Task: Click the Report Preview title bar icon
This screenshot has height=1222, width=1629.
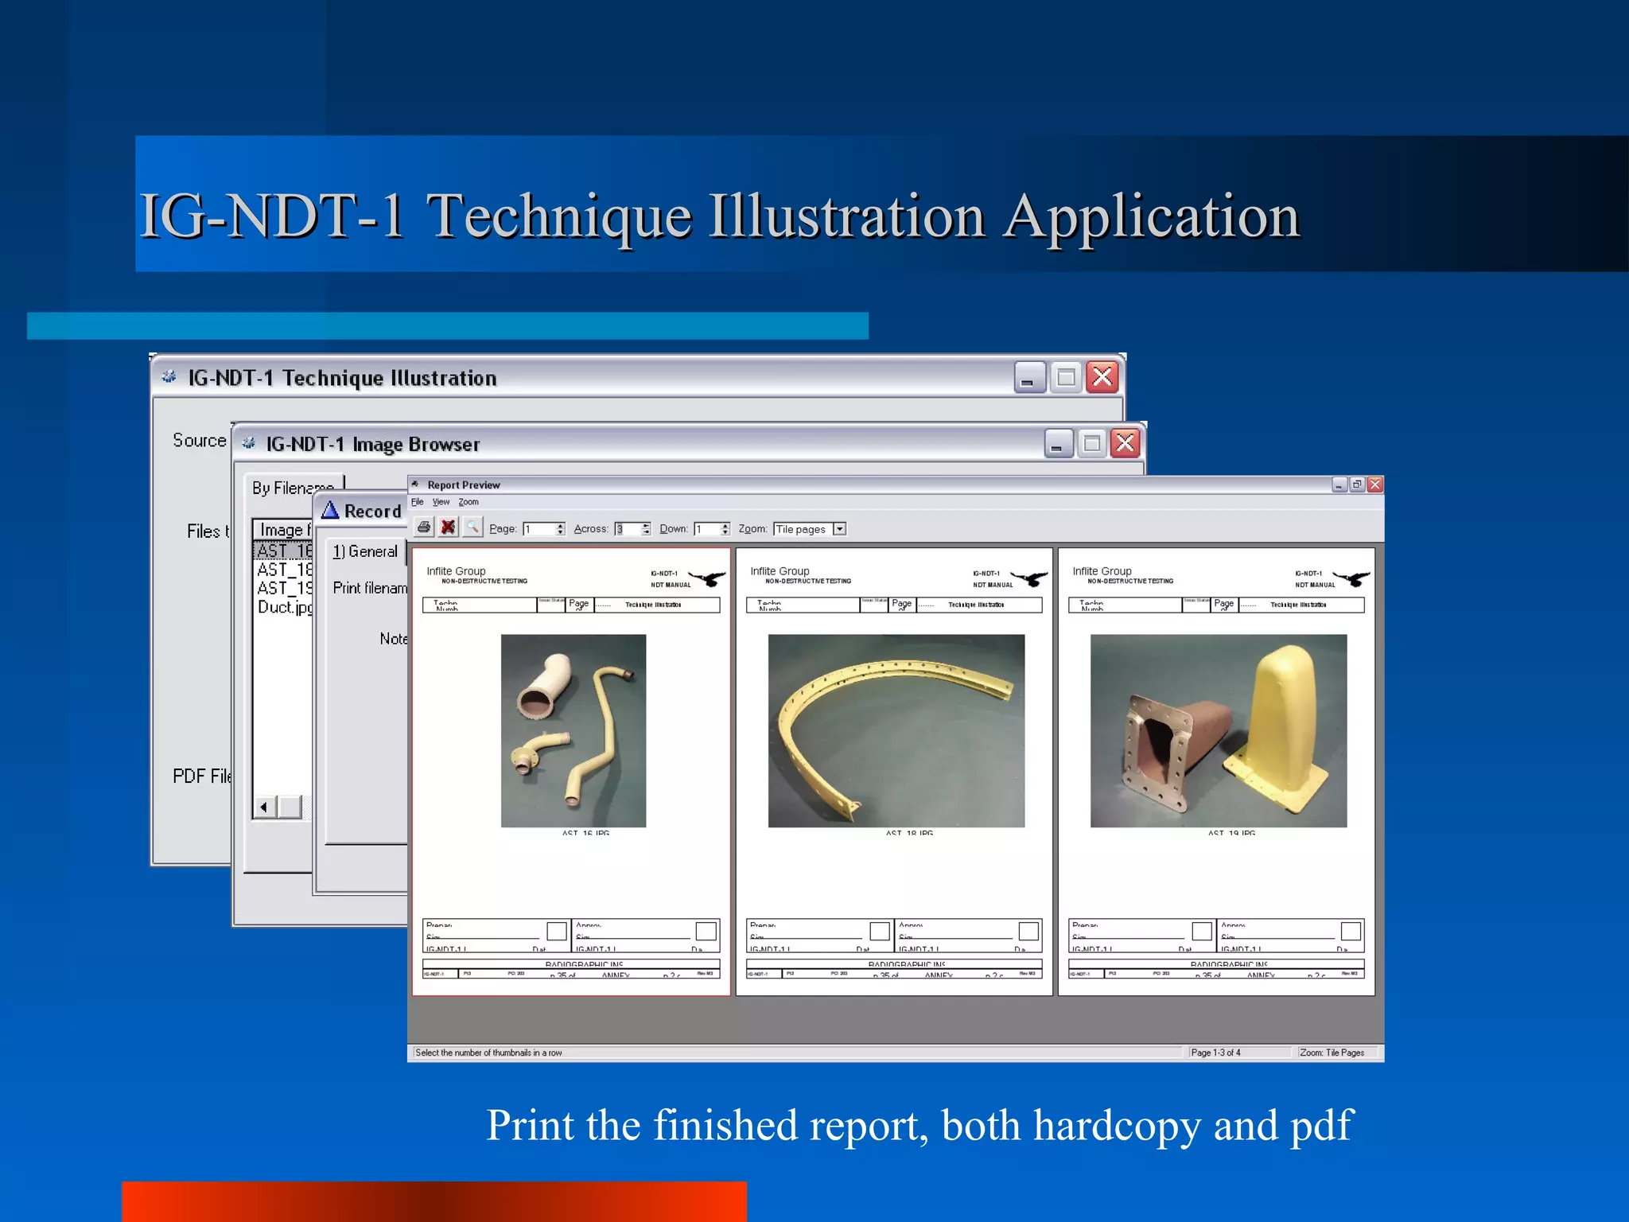Action: coord(415,485)
